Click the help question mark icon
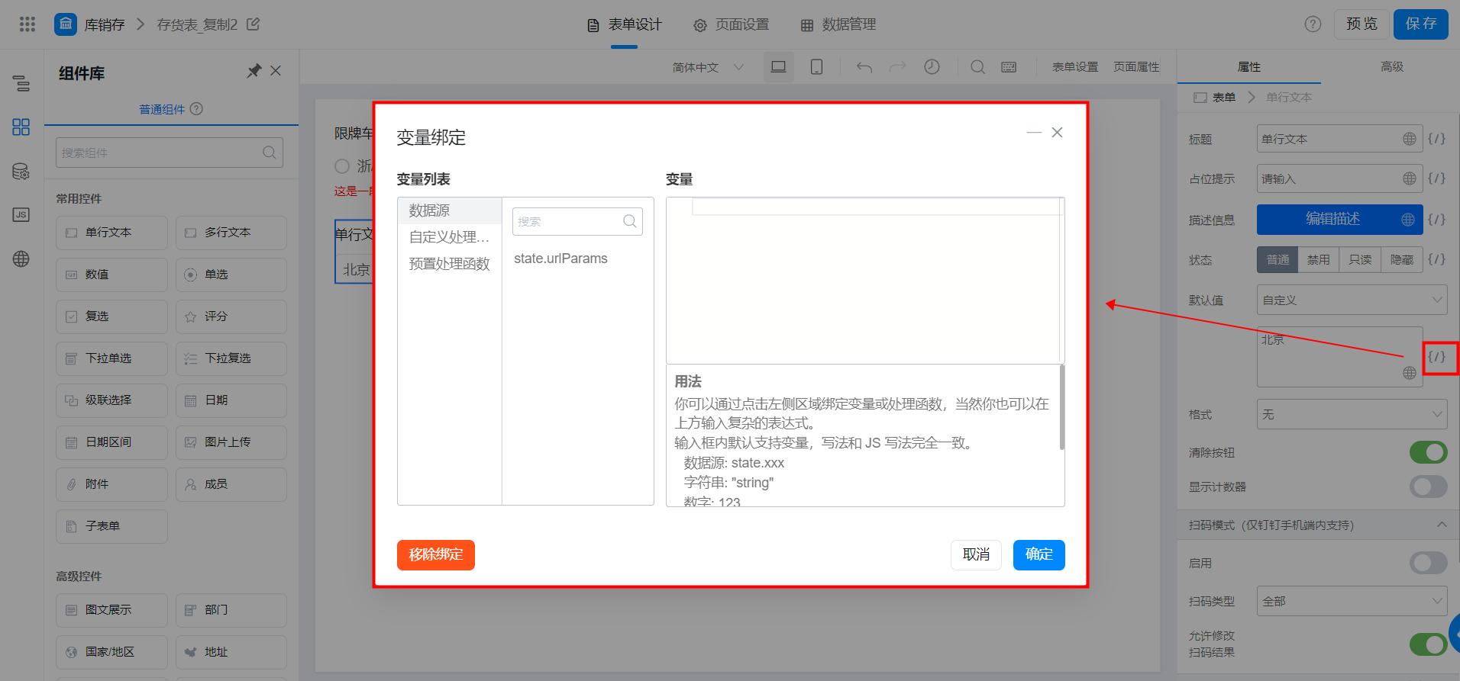1460x681 pixels. coord(1313,24)
